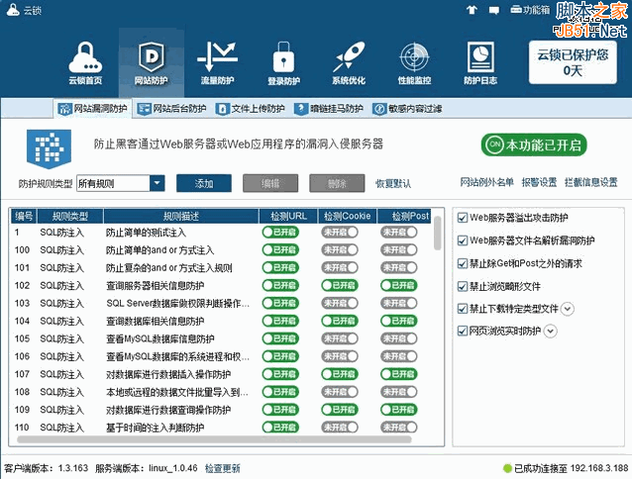Open the 流量防护 traffic protection icon
632x479 pixels.
pos(217,58)
